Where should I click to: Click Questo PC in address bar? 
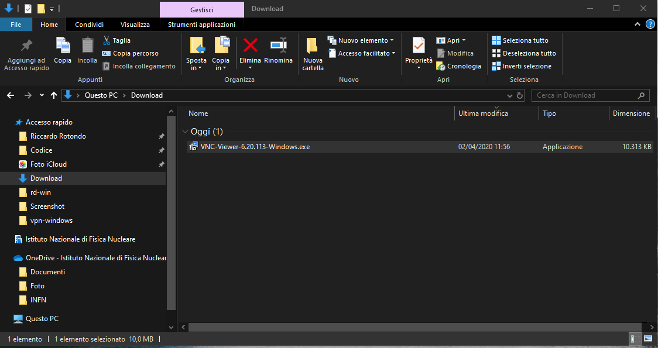click(x=101, y=95)
